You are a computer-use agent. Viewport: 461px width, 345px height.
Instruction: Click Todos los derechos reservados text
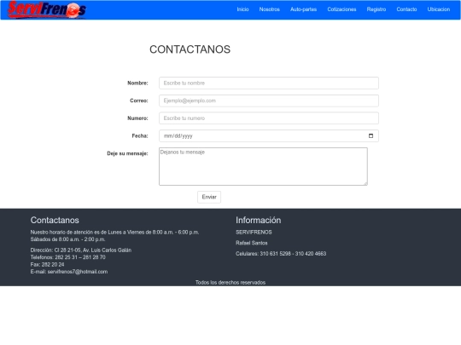point(230,282)
